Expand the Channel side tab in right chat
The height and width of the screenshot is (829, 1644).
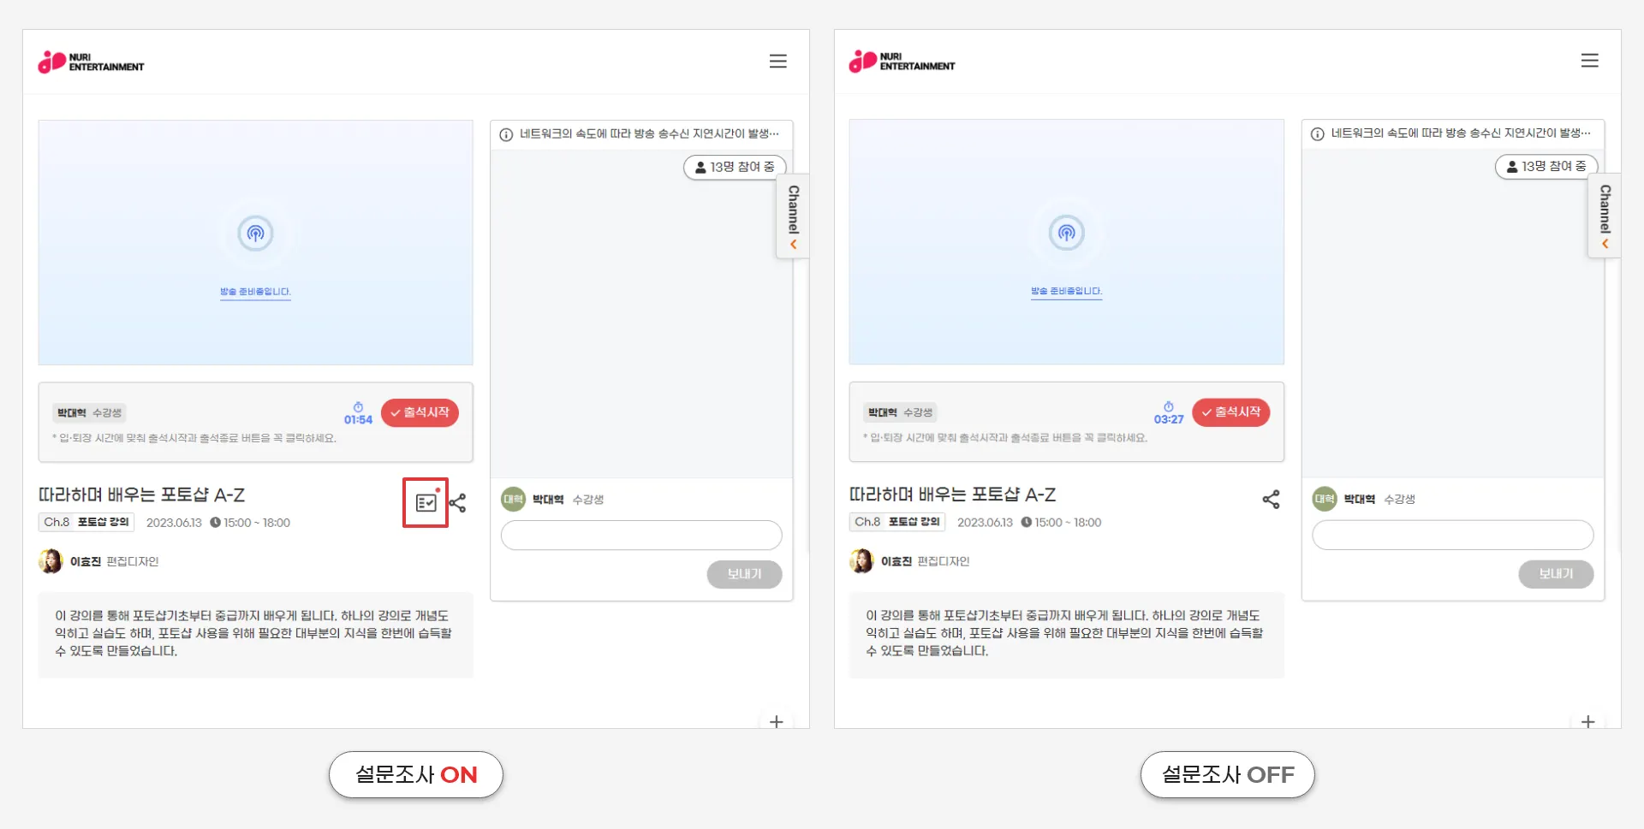[x=1605, y=216]
